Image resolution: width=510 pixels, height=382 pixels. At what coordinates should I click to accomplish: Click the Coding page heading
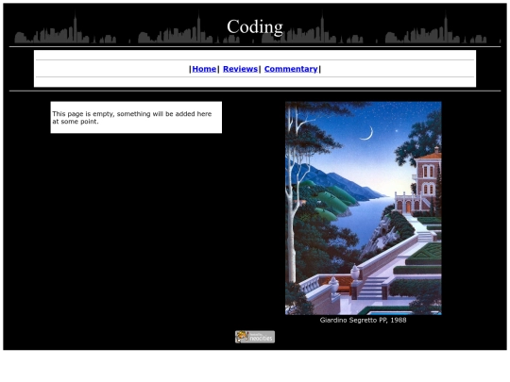[x=255, y=26]
